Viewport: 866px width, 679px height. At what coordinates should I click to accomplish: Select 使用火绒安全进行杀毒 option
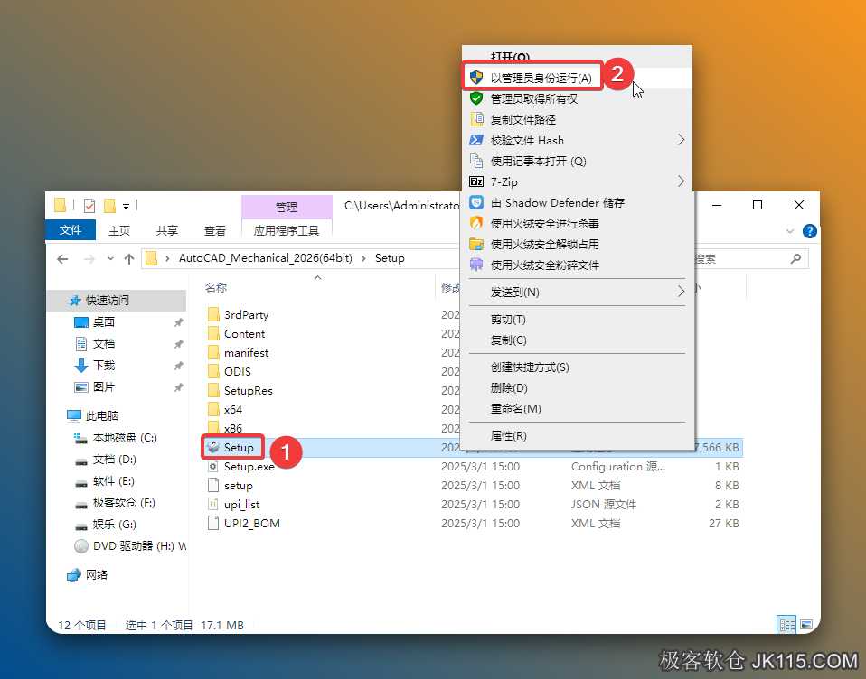[577, 223]
